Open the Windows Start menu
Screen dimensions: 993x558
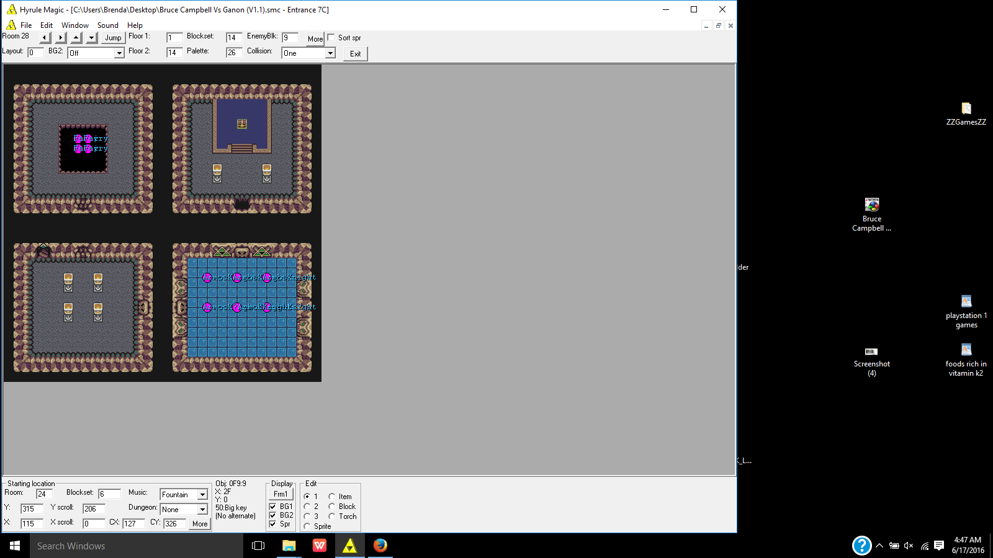pos(15,546)
